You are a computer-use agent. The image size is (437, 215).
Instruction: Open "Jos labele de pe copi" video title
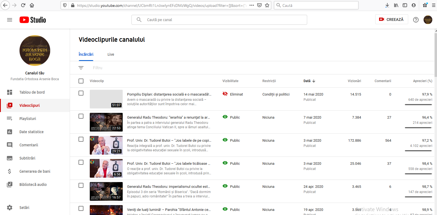pyautogui.click(x=169, y=140)
